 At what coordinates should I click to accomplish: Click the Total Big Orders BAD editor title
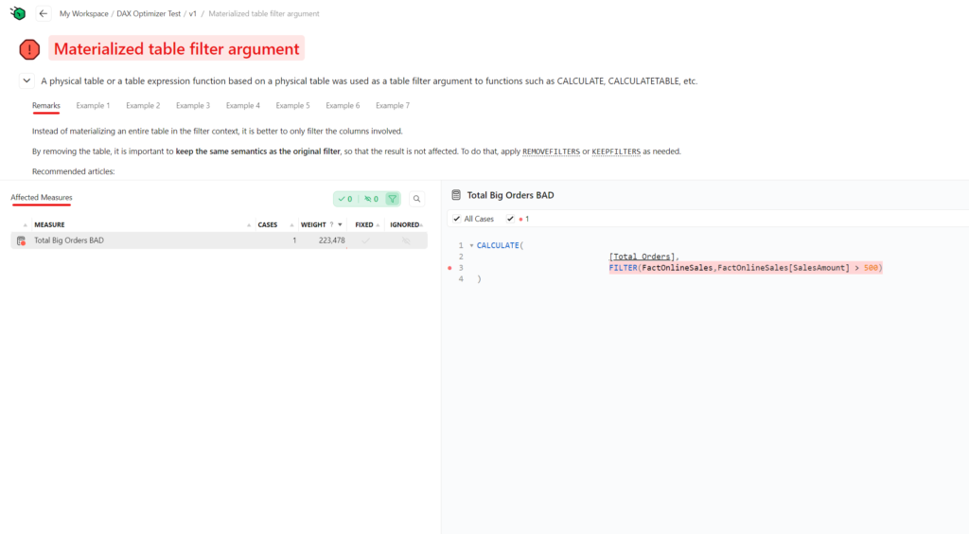(510, 195)
